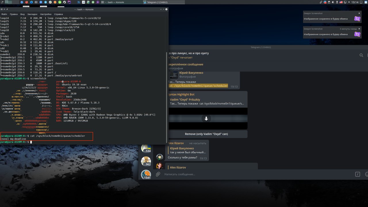This screenshot has height=207, width=368.
Task: Open the Deepin Screenshot preview in top notification
Action: pyautogui.click(x=357, y=19)
